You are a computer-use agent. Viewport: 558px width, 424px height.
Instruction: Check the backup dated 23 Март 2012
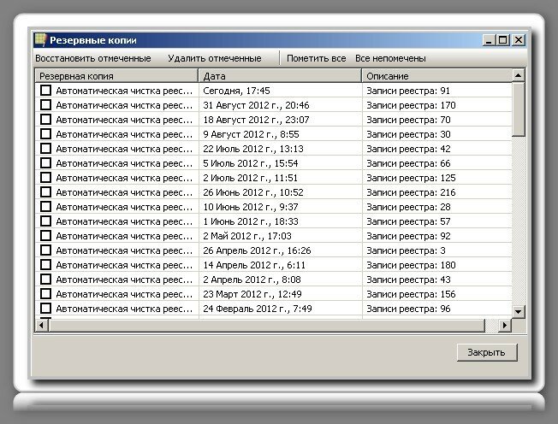pyautogui.click(x=45, y=294)
